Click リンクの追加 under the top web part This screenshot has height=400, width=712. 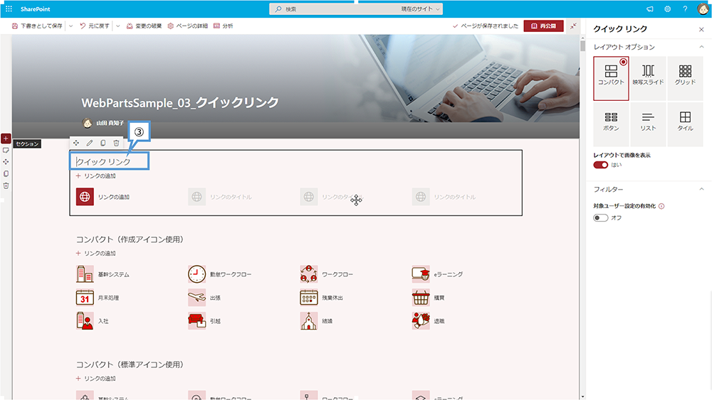[x=96, y=175]
